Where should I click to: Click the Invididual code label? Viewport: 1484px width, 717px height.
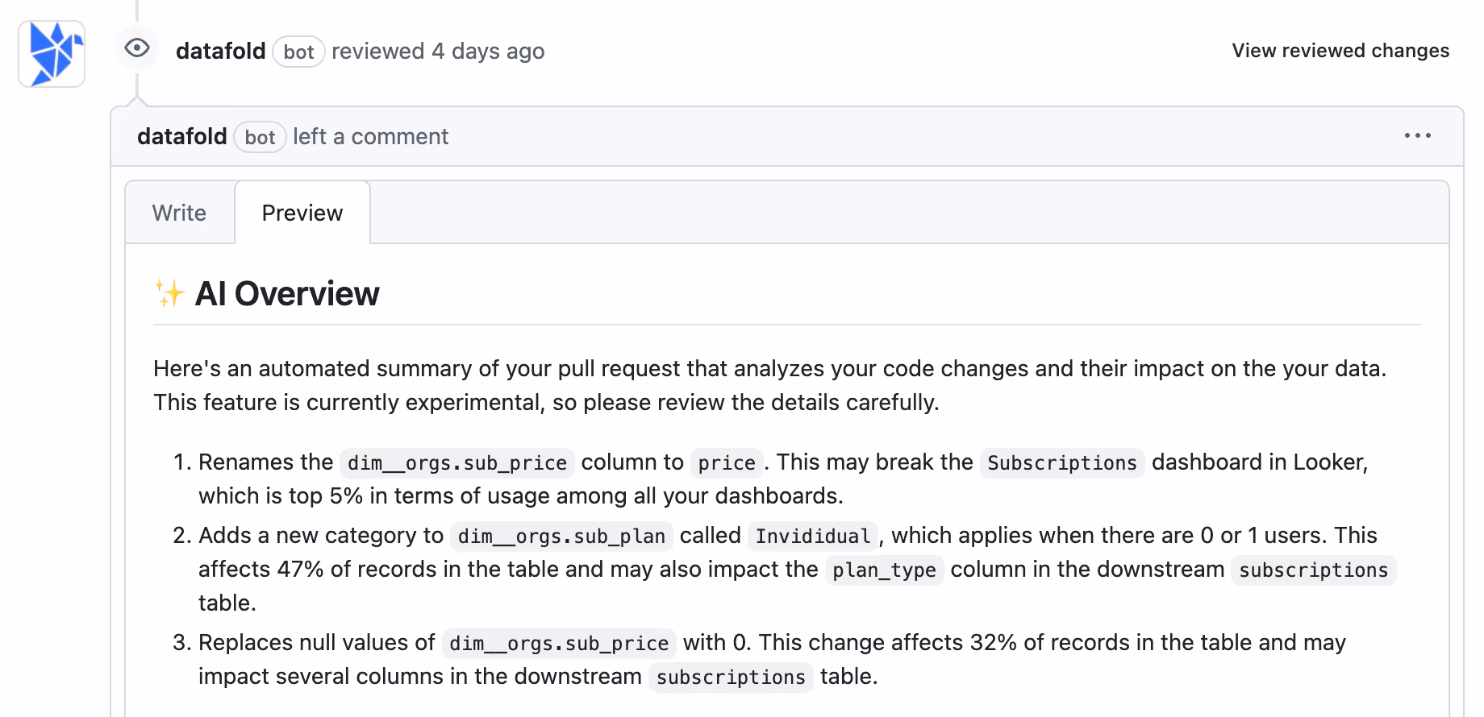(x=812, y=537)
